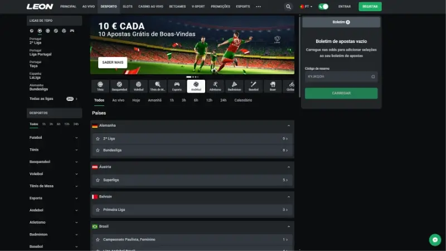
Task: Click the Registar button
Action: click(x=370, y=7)
